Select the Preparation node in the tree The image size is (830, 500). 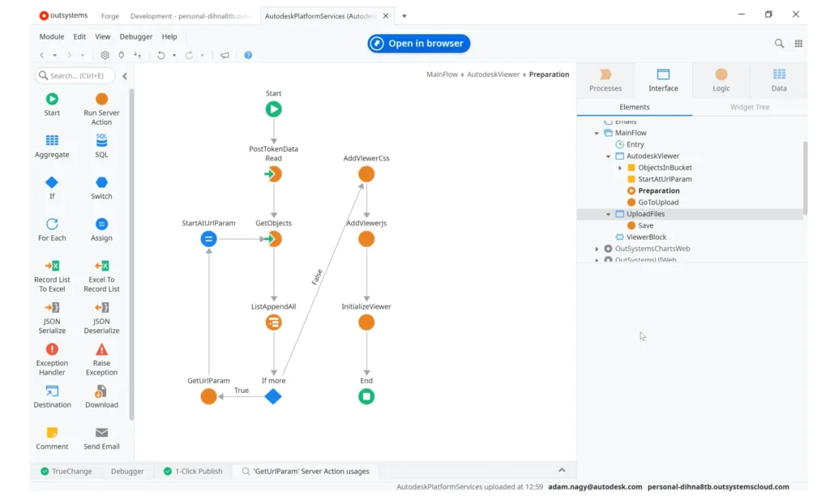tap(657, 190)
